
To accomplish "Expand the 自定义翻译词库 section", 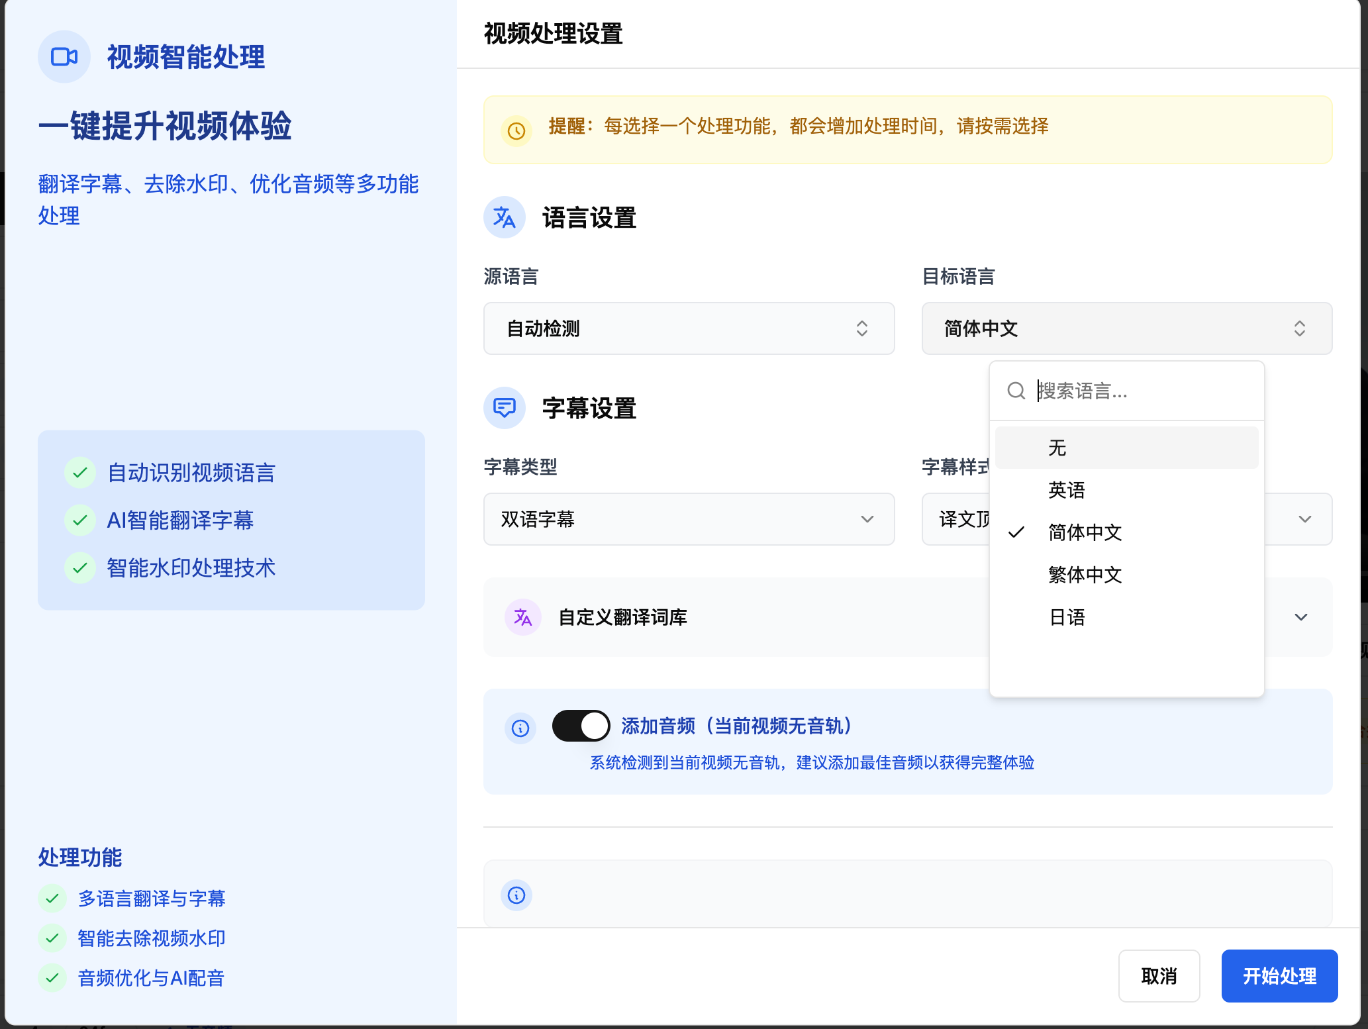I will coord(1300,617).
